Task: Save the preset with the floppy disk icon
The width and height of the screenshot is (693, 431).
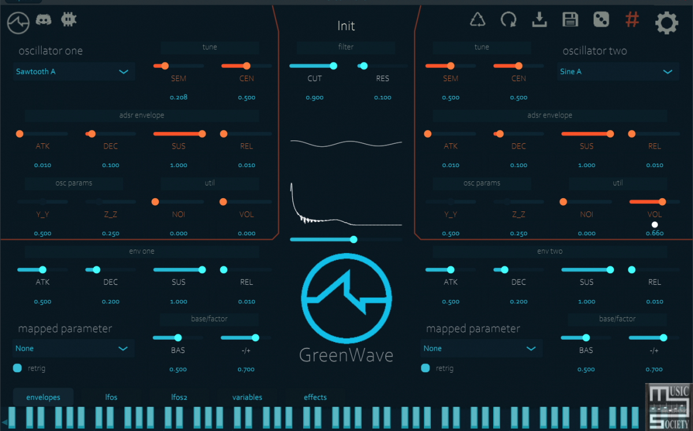Action: click(570, 20)
